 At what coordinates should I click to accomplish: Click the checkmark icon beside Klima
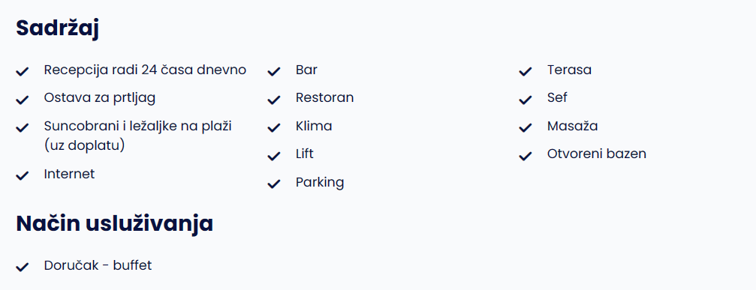tap(274, 128)
